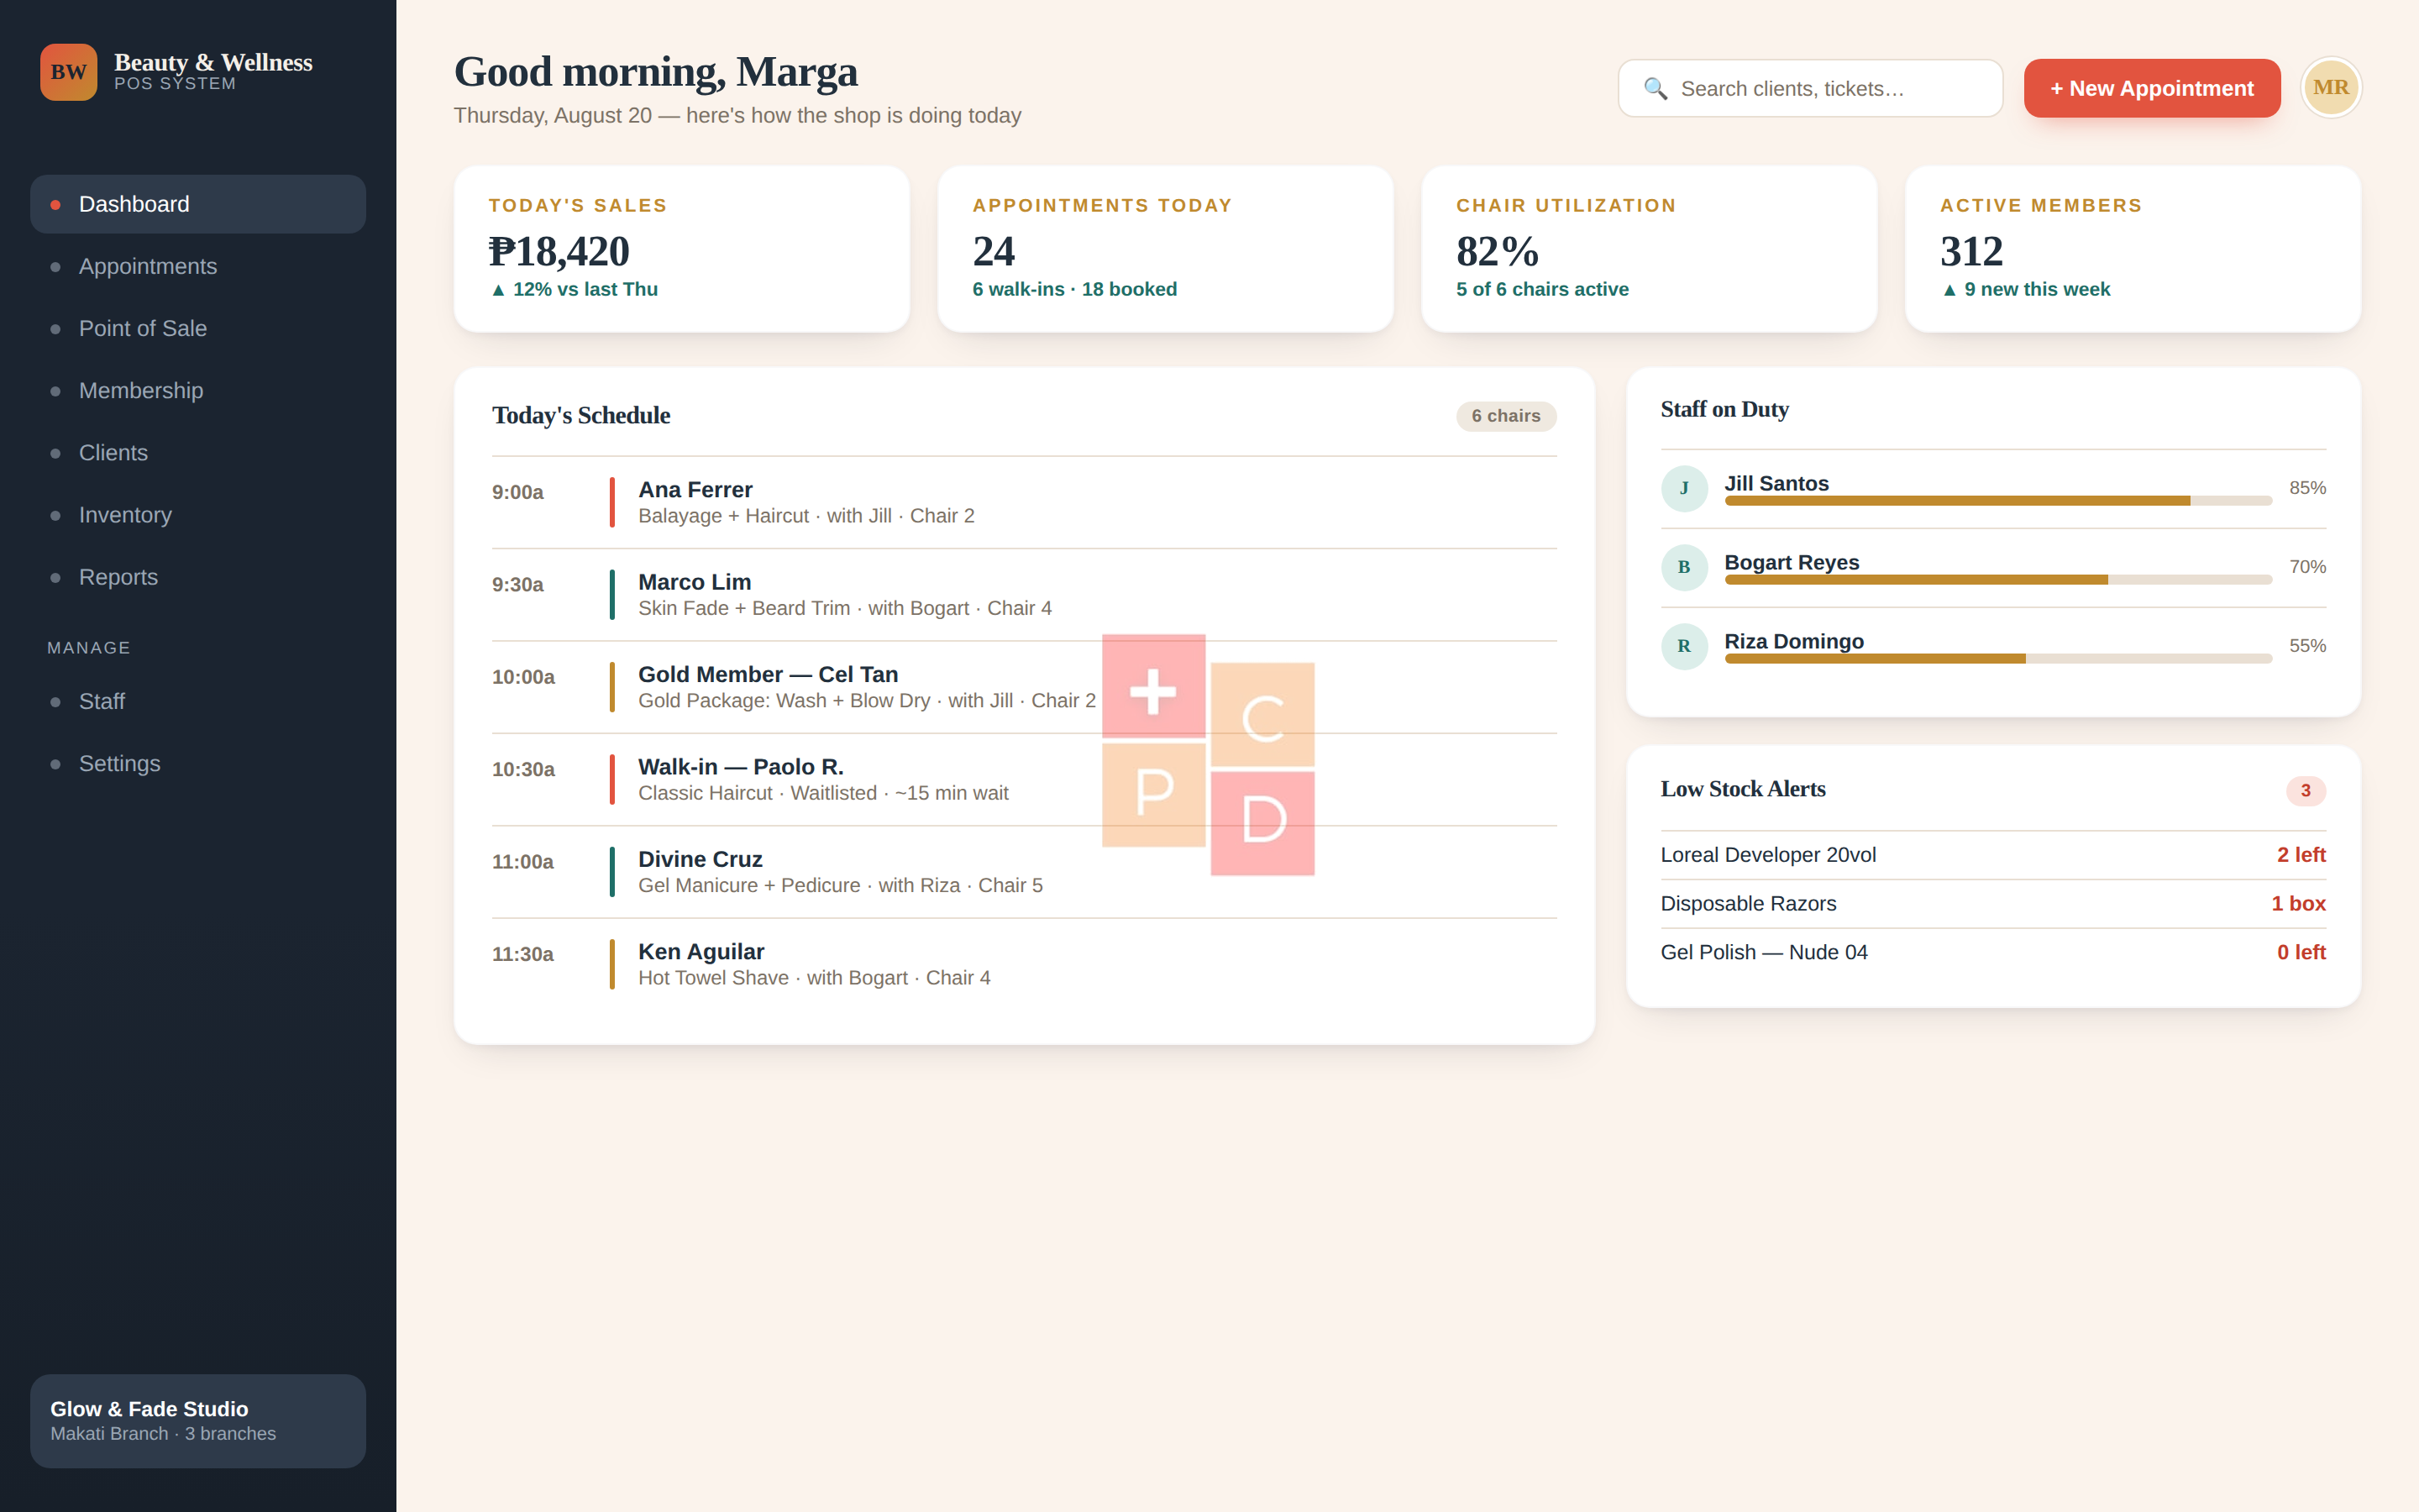The image size is (2419, 1512).
Task: Open the Clients page
Action: click(198, 453)
